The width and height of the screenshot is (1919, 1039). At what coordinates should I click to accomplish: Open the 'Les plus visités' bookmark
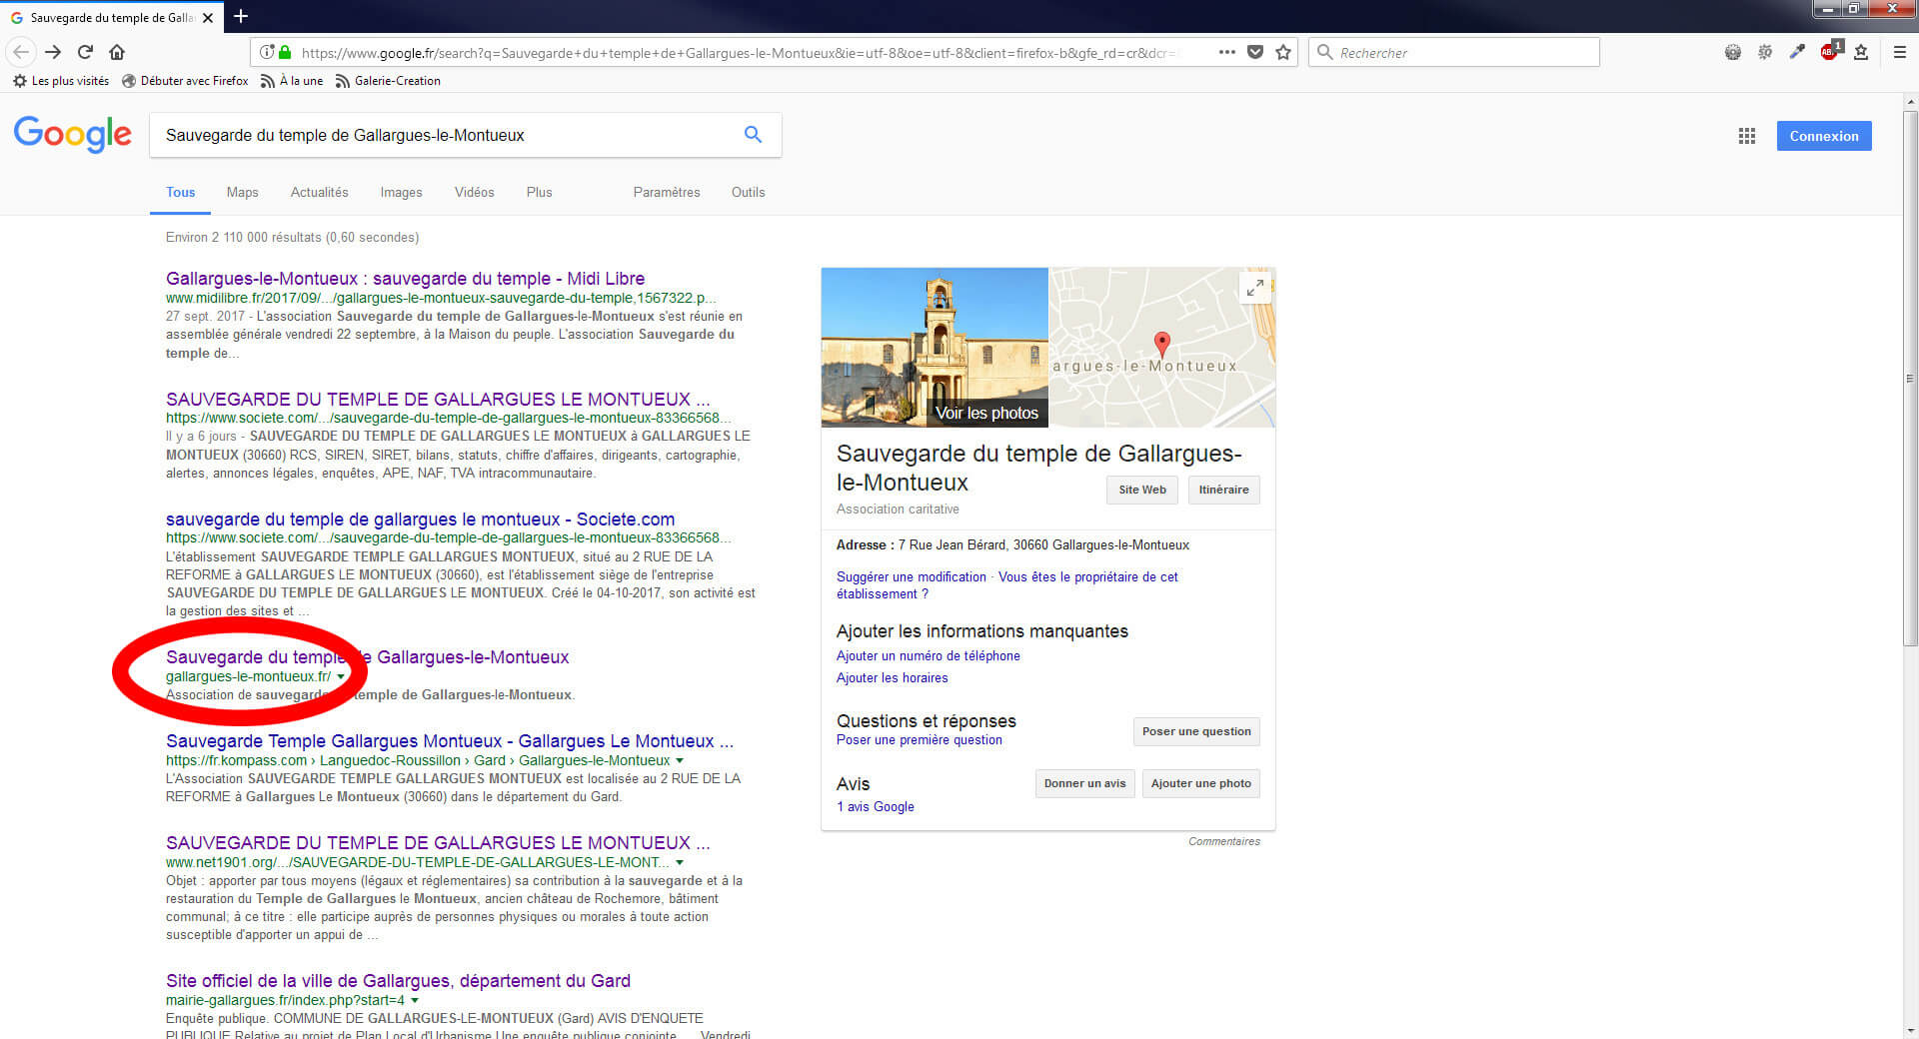(x=61, y=81)
